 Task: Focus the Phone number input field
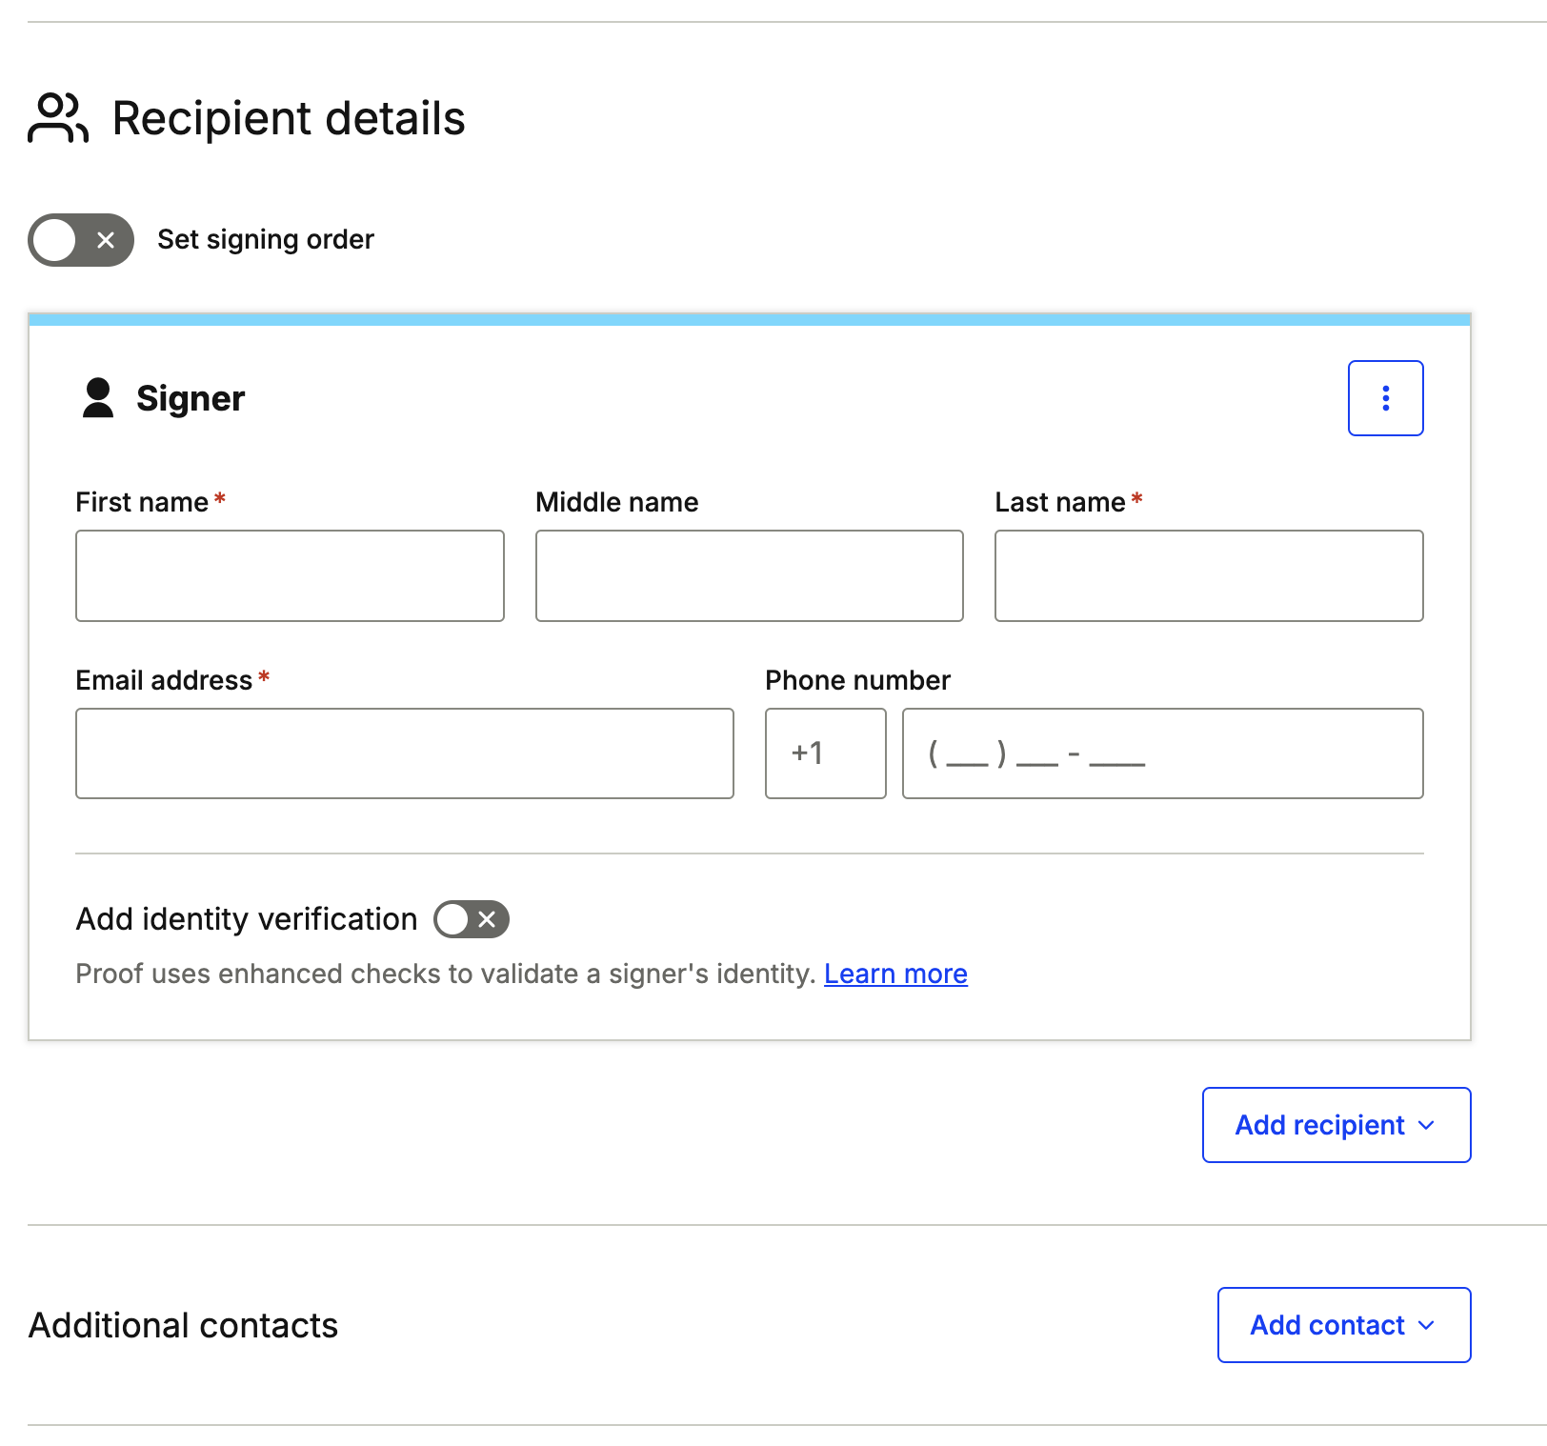coord(1163,753)
